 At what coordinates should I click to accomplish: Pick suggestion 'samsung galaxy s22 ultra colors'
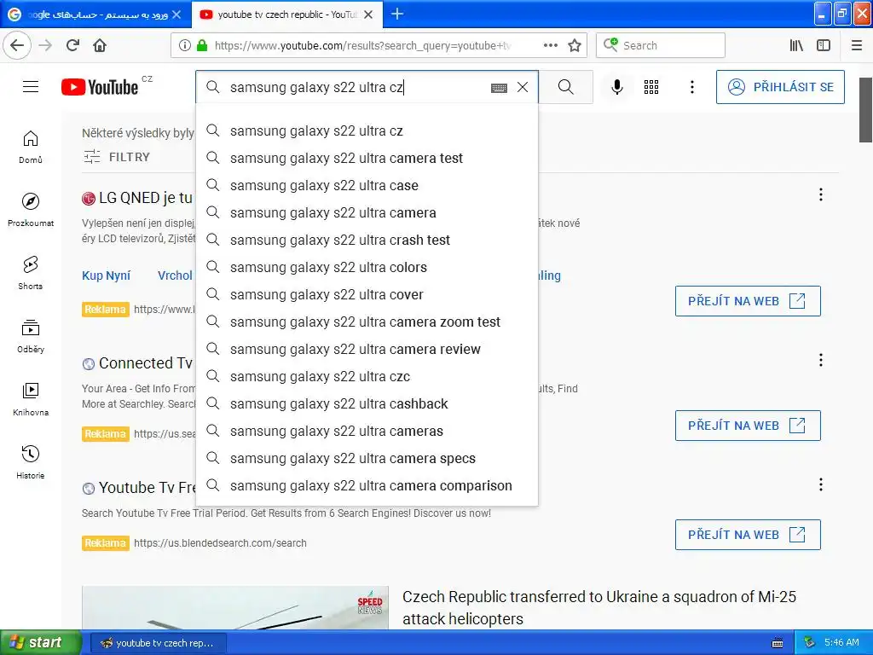click(367, 267)
